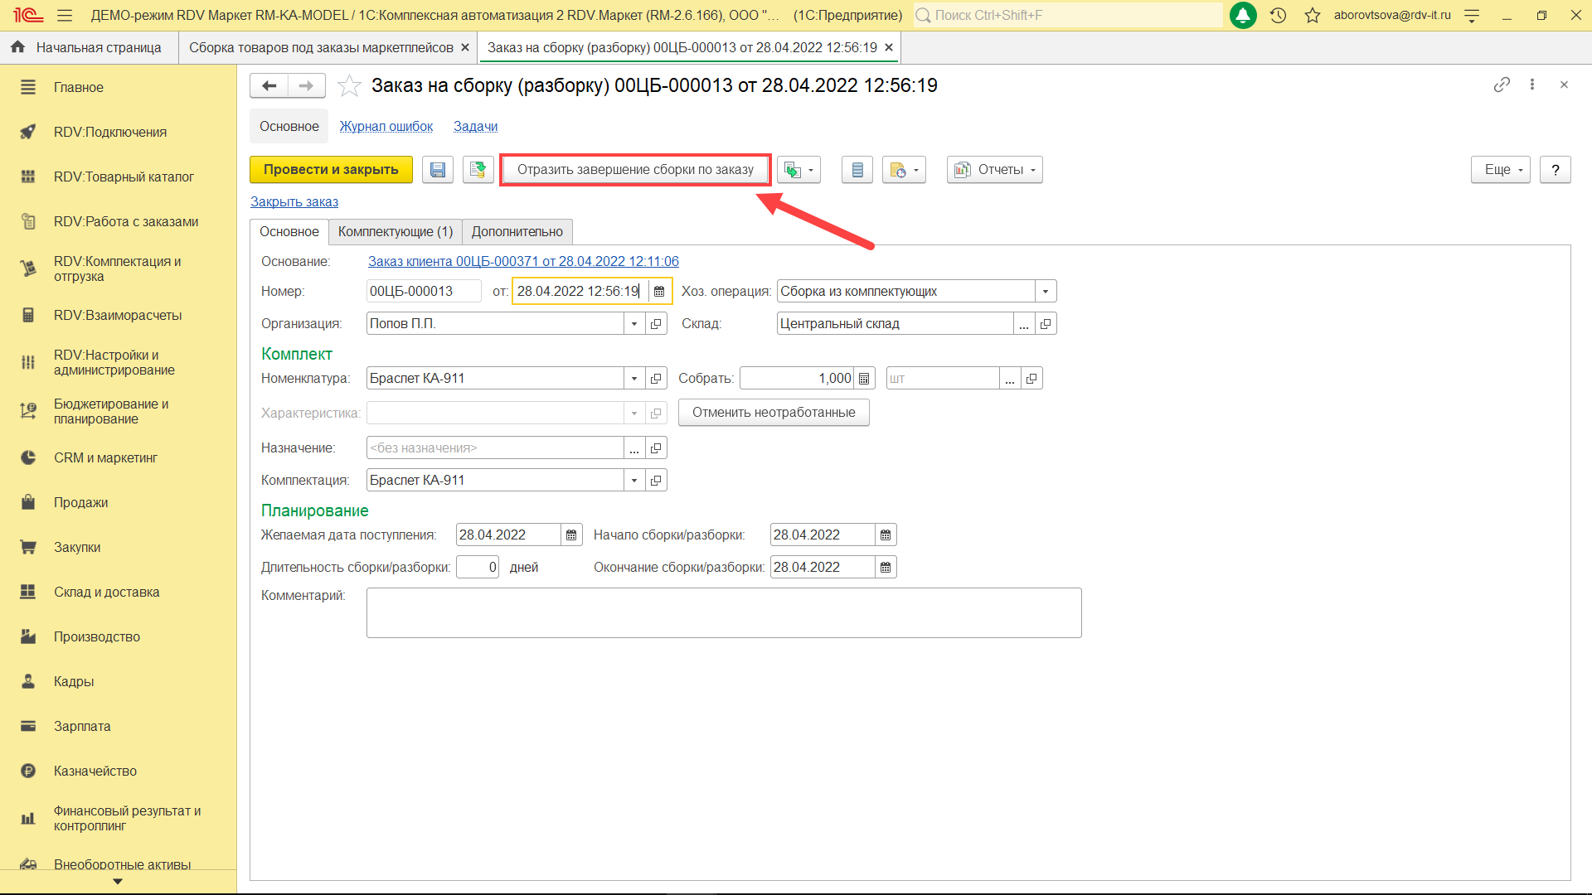1592x895 pixels.
Task: Click the post document icon
Action: tap(478, 170)
